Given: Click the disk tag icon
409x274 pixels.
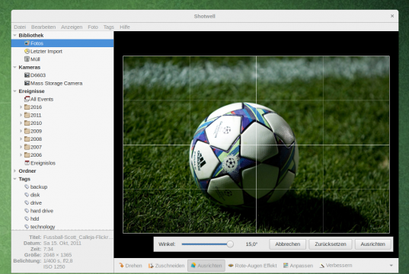Looking at the screenshot, I should point(27,195).
